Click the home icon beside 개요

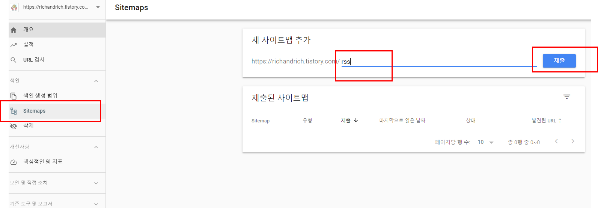tap(14, 30)
